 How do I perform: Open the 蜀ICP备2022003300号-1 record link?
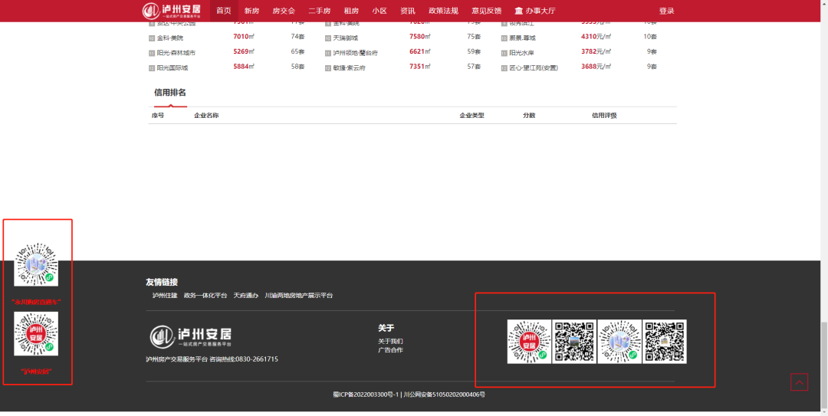pos(366,395)
